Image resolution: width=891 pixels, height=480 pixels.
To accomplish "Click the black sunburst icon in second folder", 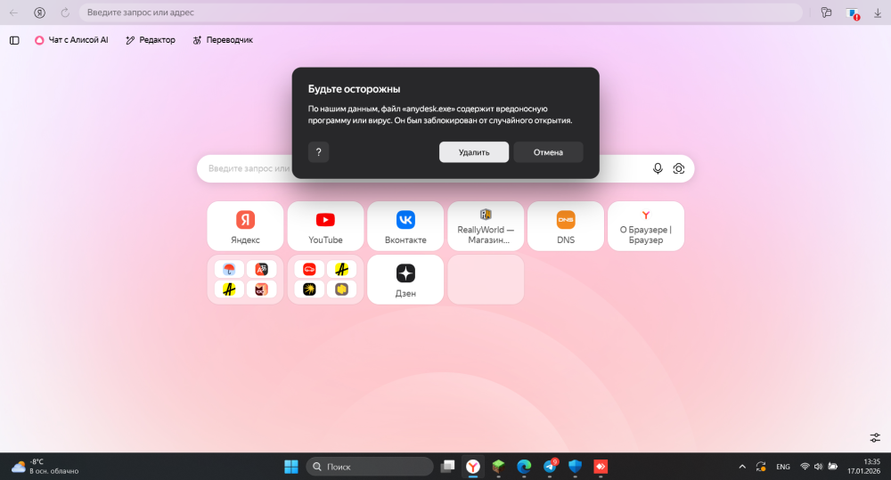I will (309, 289).
